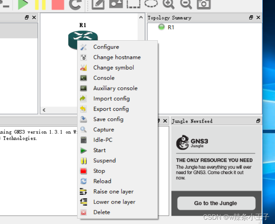Image resolution: width=275 pixels, height=224 pixels.
Task: Click the canvas scroll left arrow
Action: tap(44, 110)
